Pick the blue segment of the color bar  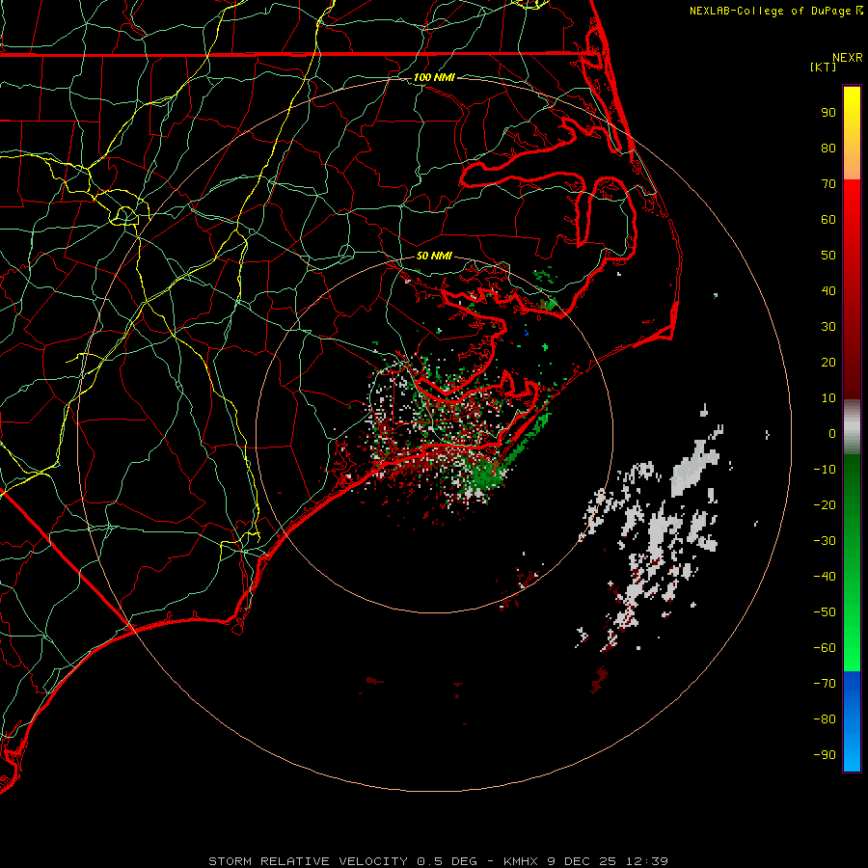click(852, 721)
